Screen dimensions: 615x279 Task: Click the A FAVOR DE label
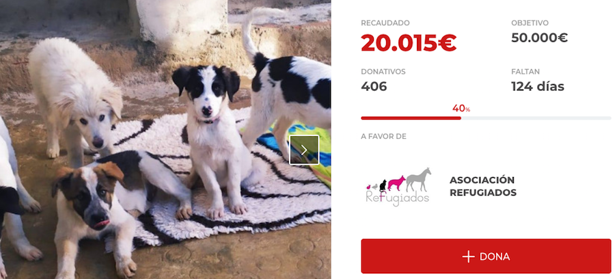(383, 137)
